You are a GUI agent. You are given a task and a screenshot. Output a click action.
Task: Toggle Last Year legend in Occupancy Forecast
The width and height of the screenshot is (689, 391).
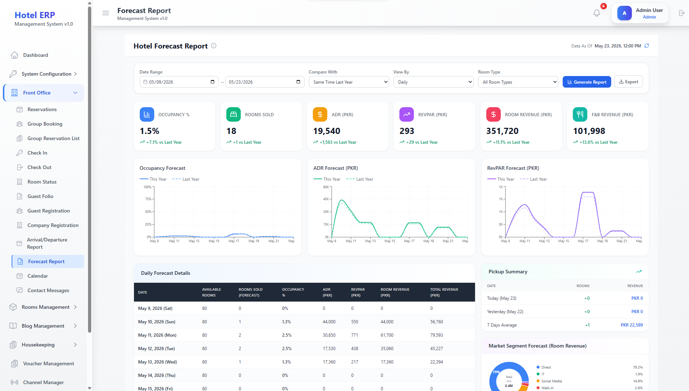(x=186, y=179)
